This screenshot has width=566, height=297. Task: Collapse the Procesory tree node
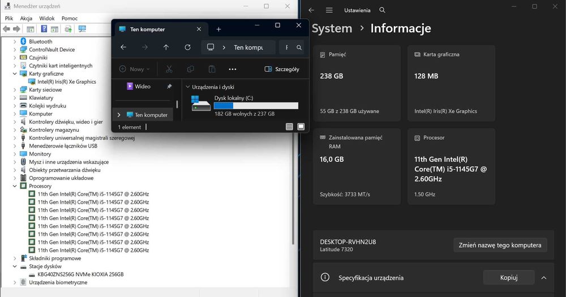click(15, 186)
